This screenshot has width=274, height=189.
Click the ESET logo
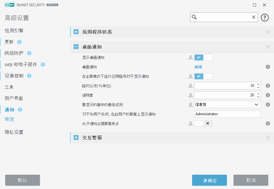point(10,5)
